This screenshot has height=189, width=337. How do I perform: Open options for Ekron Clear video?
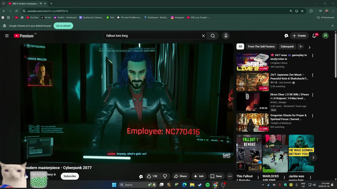tap(313, 95)
